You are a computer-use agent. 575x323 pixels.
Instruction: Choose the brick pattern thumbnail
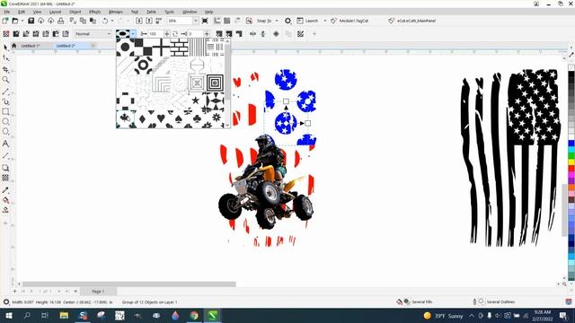pyautogui.click(x=180, y=48)
